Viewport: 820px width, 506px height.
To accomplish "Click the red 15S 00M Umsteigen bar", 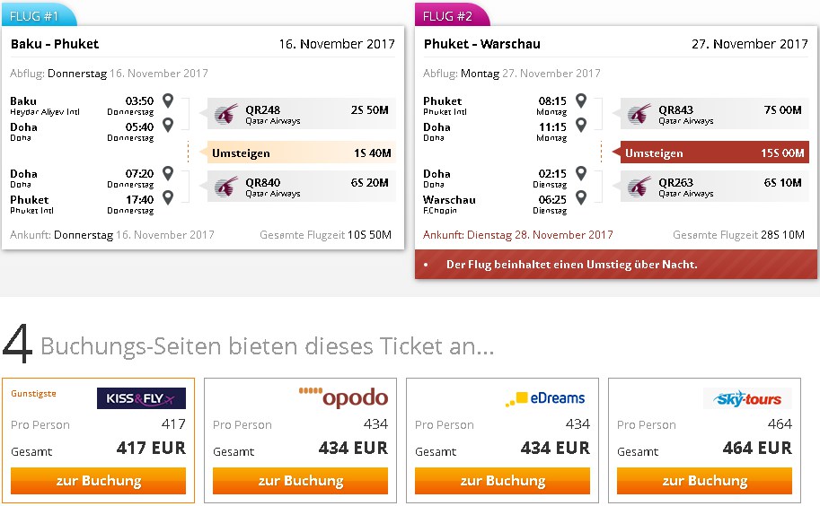I will [714, 153].
